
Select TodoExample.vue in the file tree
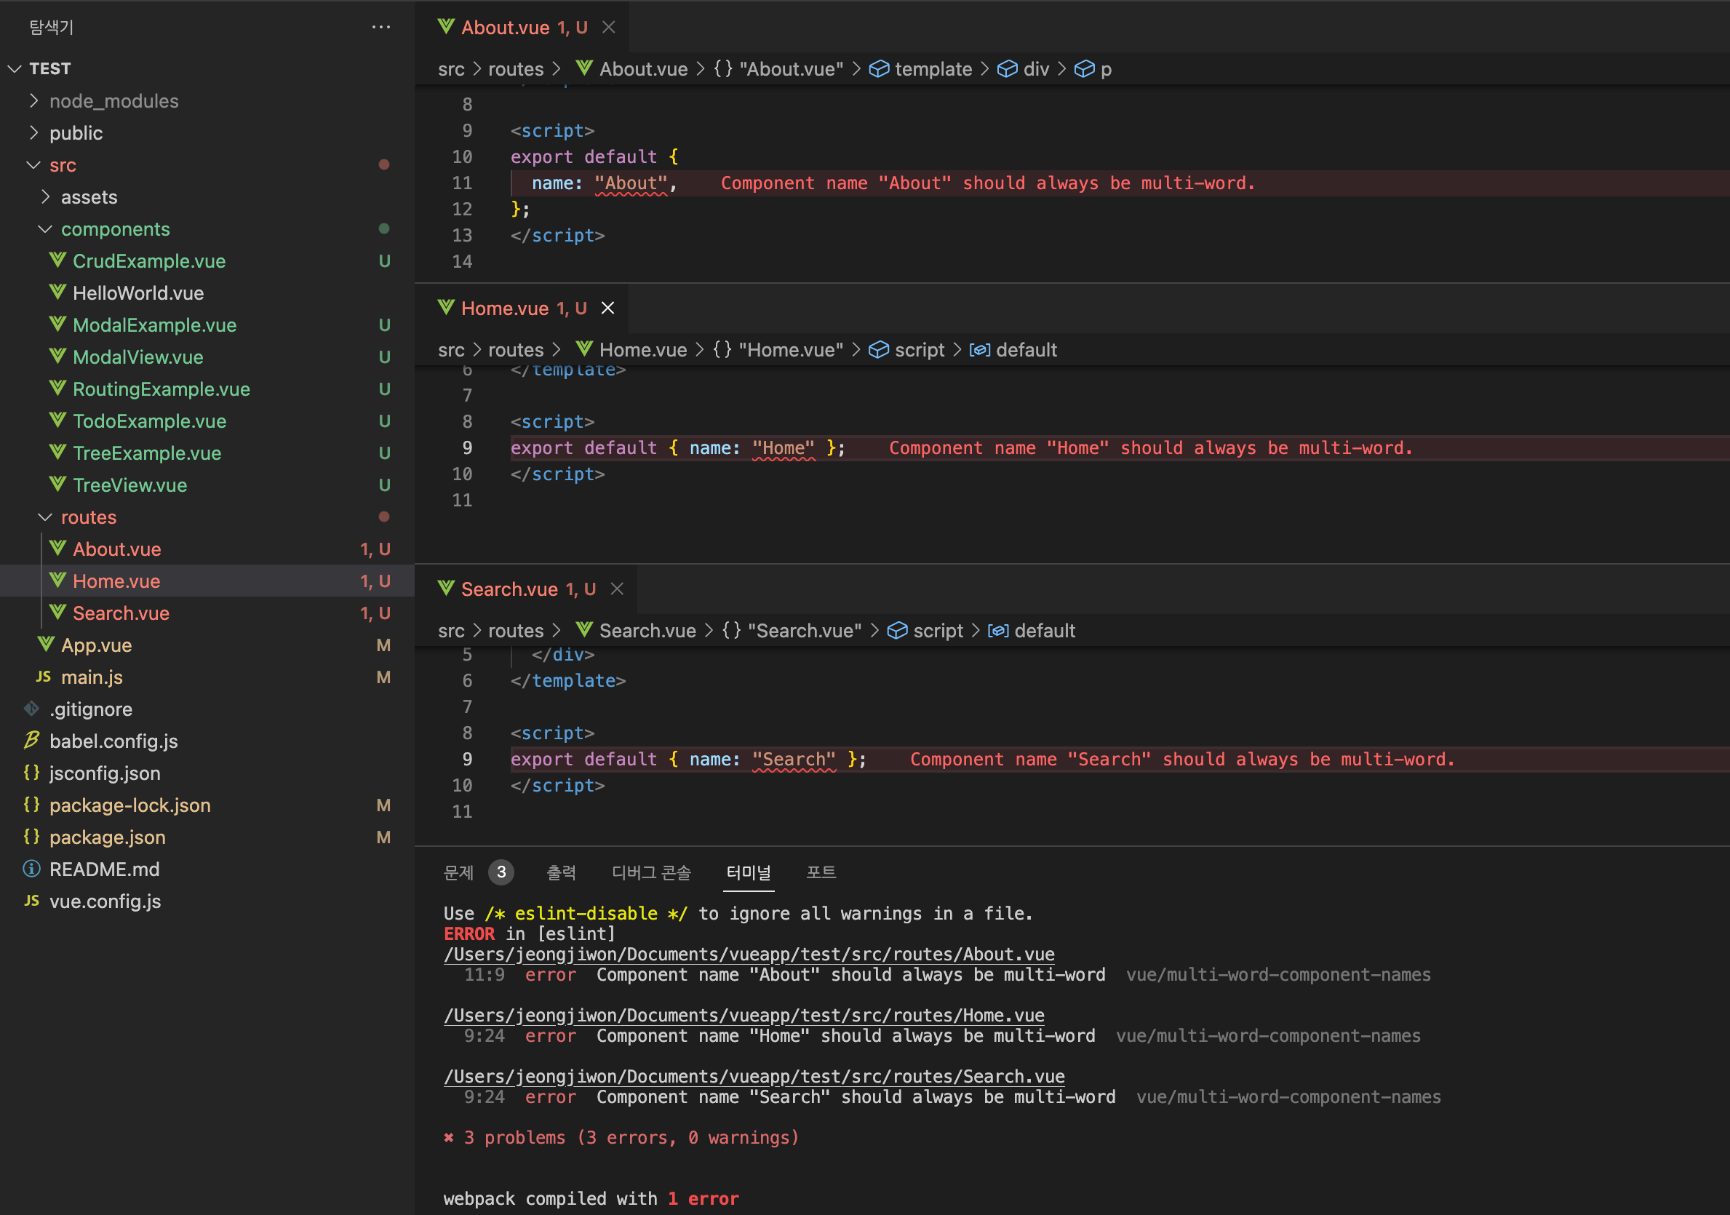(x=149, y=421)
